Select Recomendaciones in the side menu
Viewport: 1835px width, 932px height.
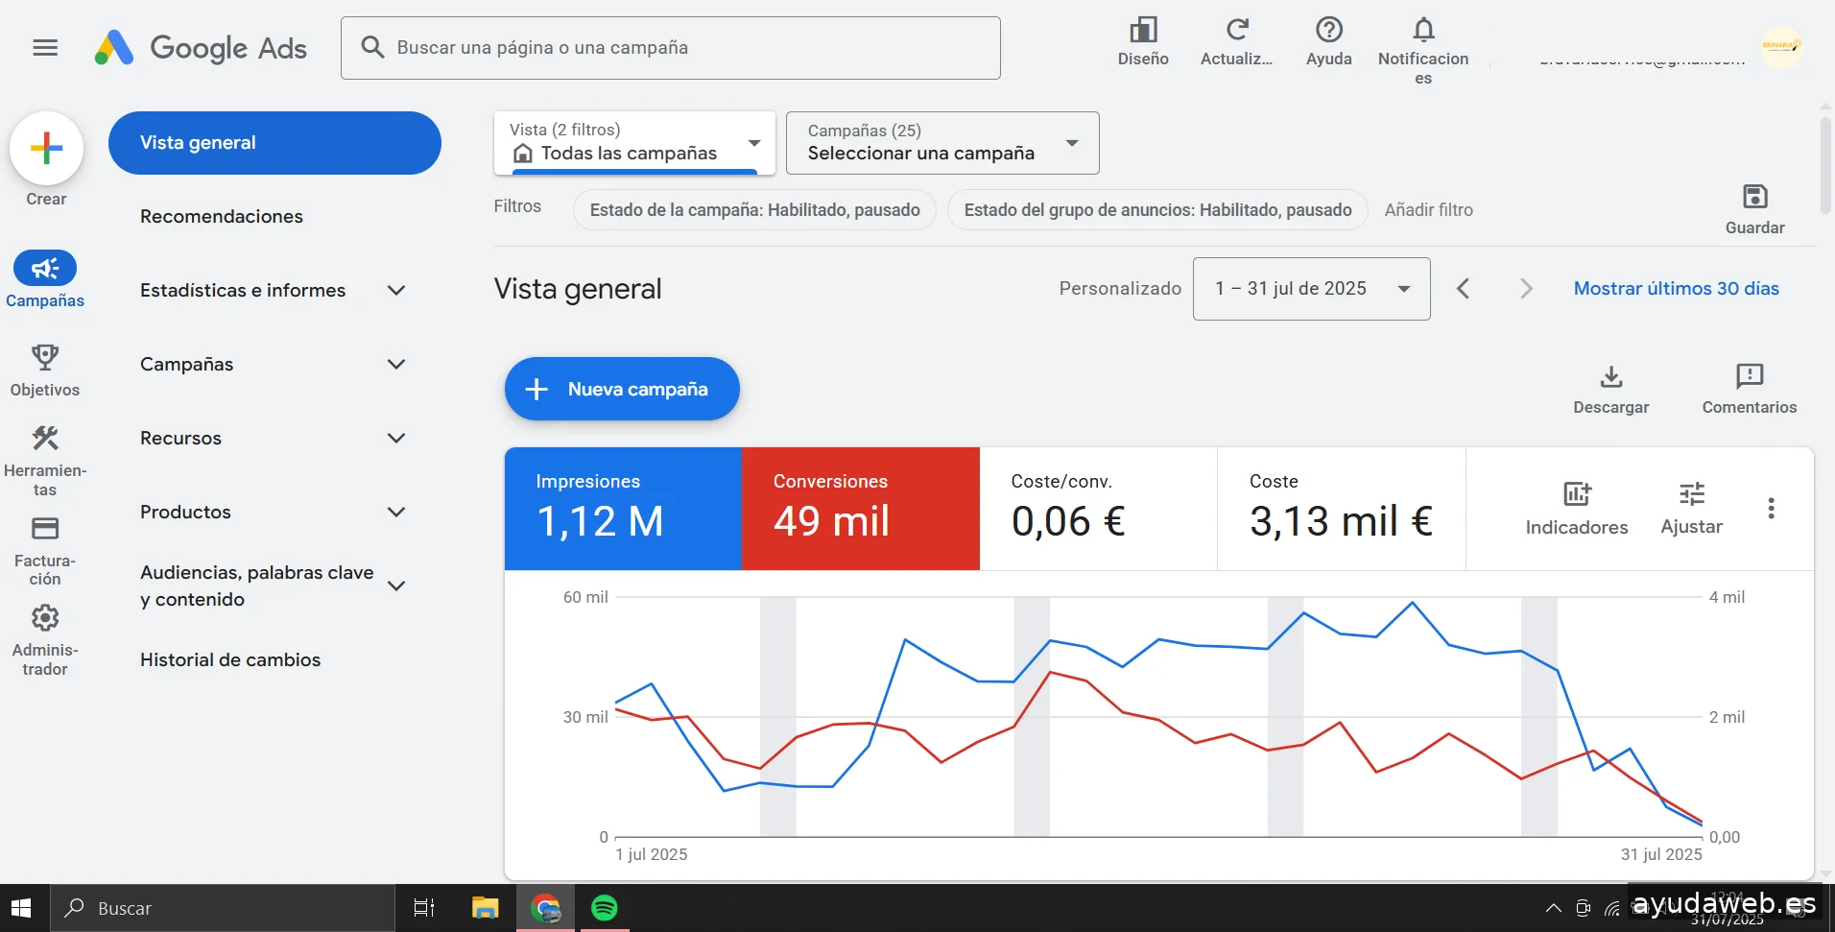[x=222, y=217]
